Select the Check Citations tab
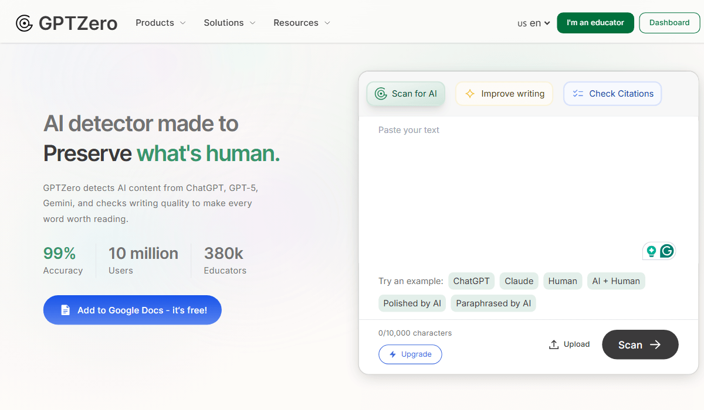This screenshot has height=410, width=704. coord(612,94)
